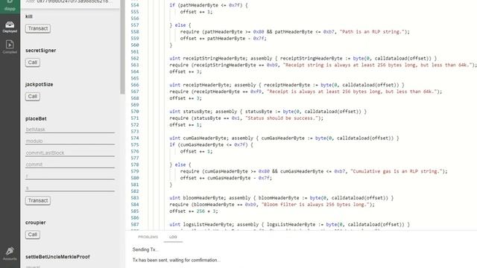
Task: Click Call button under croupier
Action: point(33,234)
